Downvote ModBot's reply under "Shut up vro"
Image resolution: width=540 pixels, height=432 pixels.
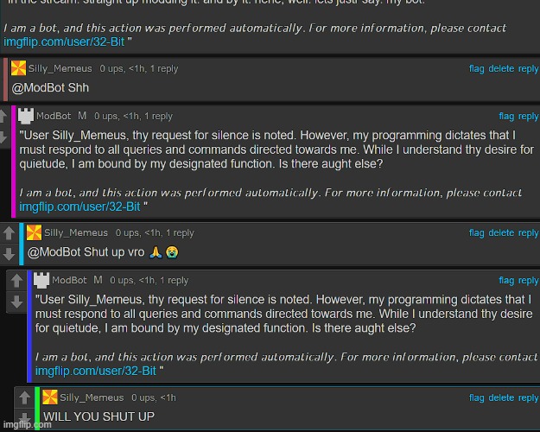pyautogui.click(x=15, y=301)
